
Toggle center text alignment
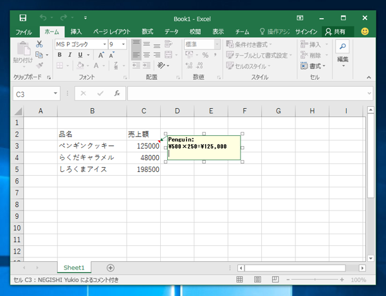pyautogui.click(x=147, y=55)
